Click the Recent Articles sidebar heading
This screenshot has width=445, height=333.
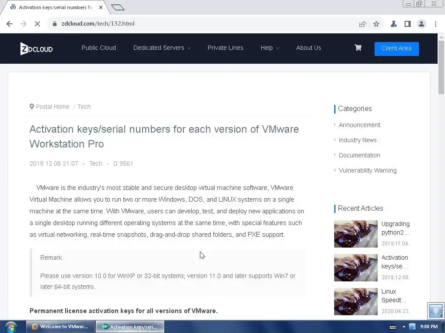coord(360,209)
